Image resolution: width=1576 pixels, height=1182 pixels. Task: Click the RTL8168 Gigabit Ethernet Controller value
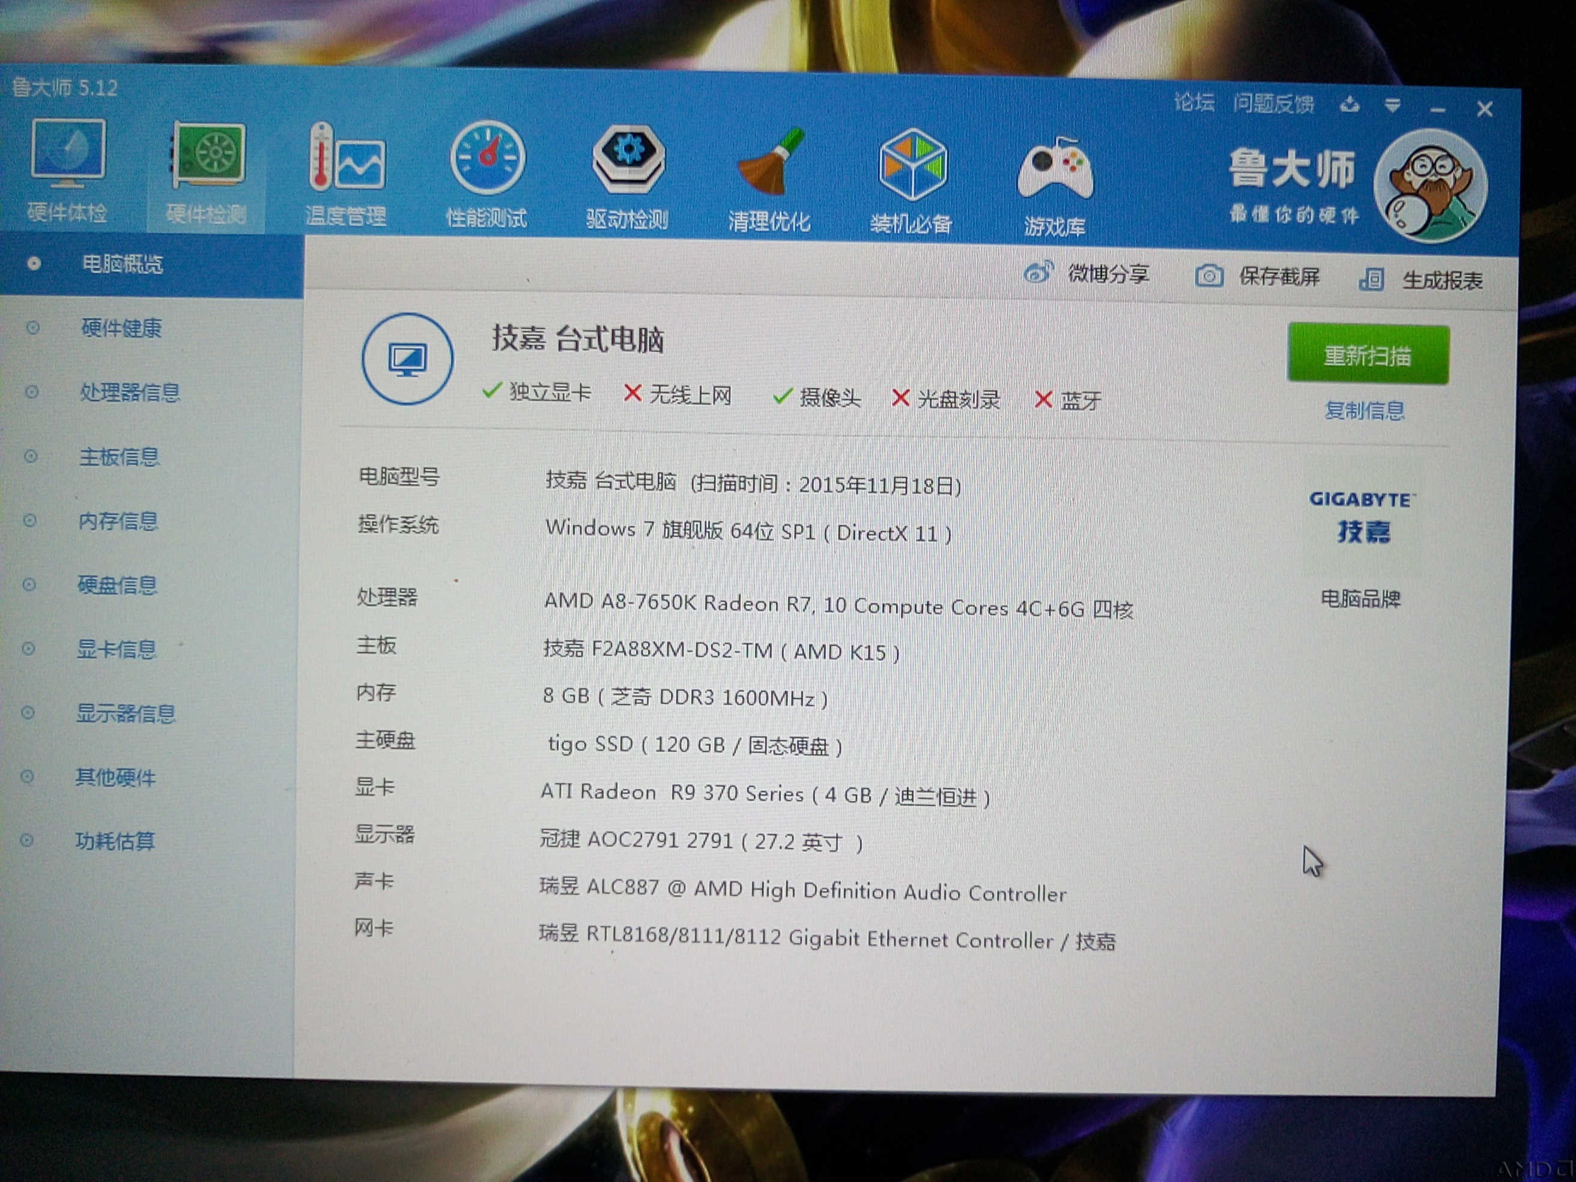[827, 938]
